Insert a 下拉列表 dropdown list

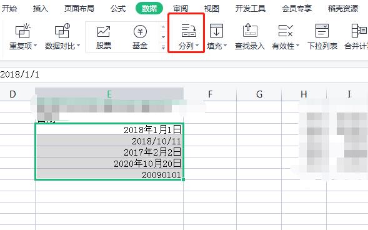(x=322, y=37)
